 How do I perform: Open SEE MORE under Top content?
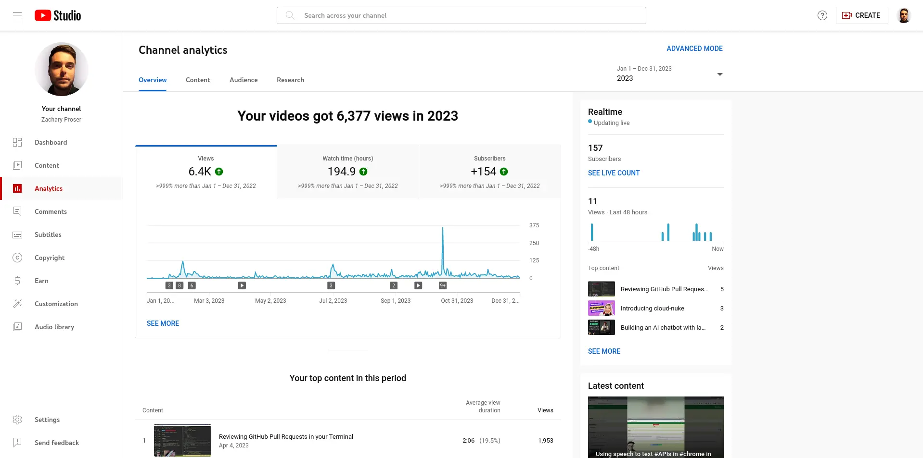[x=604, y=351]
